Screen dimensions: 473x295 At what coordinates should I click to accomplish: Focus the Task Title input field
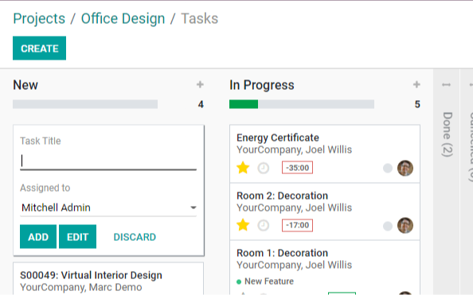(x=108, y=161)
